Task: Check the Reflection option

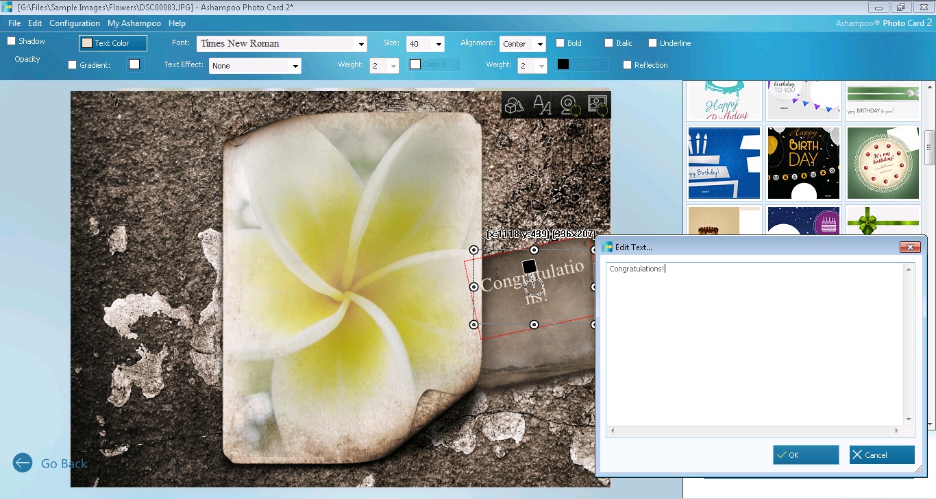Action: click(x=627, y=65)
